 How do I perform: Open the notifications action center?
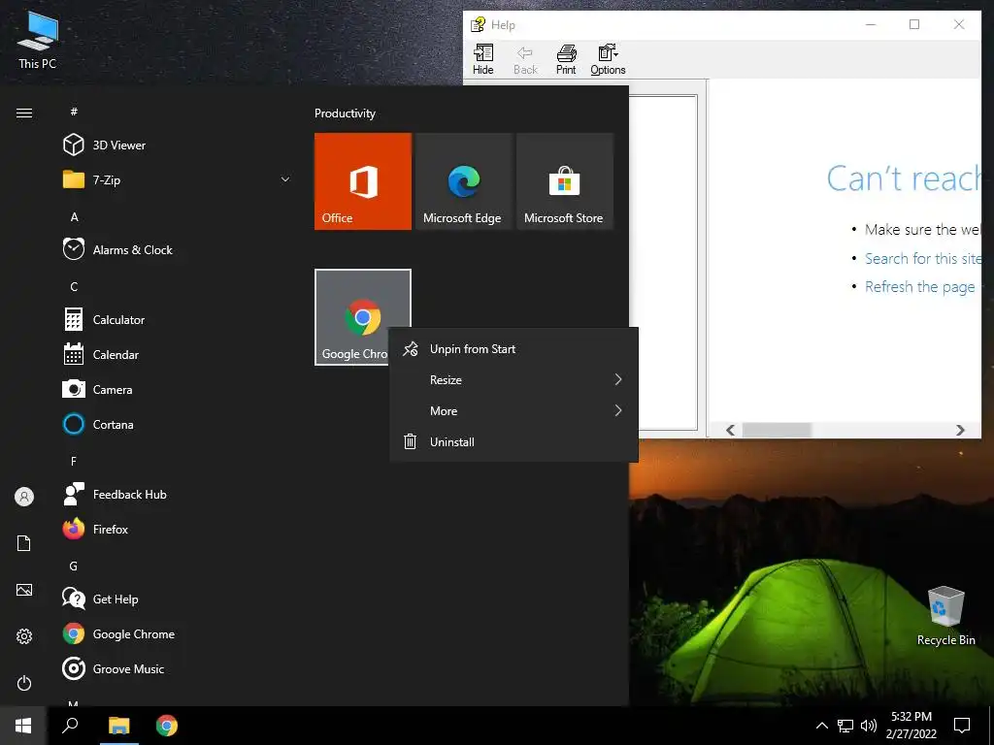[x=962, y=726]
